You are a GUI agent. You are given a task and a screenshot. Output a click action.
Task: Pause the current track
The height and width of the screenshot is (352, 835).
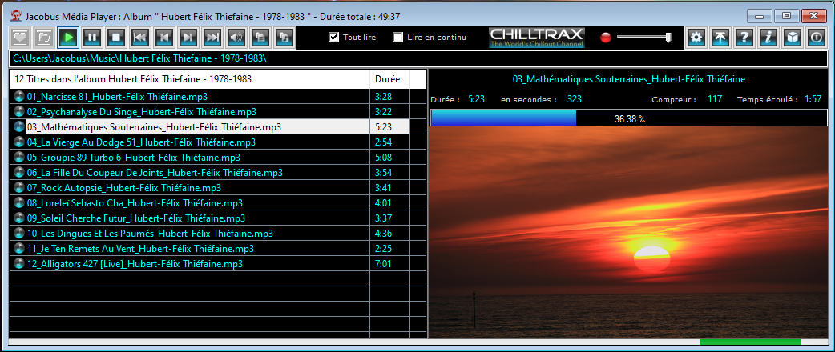(x=92, y=38)
